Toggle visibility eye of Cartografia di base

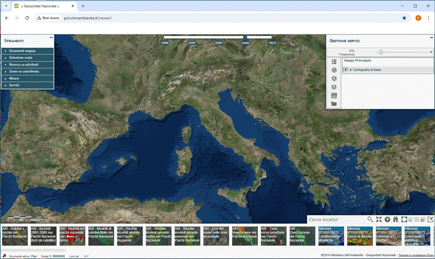tap(346, 70)
